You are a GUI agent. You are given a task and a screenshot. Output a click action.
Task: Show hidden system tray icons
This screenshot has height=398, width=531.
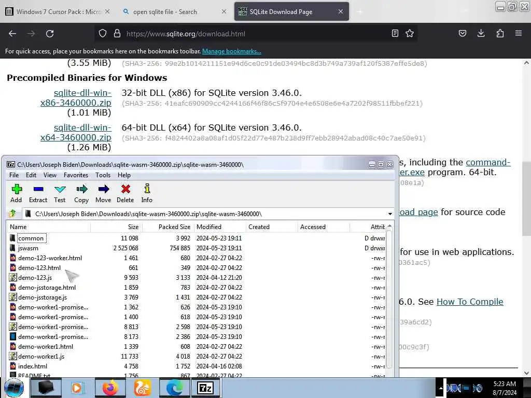point(441,388)
